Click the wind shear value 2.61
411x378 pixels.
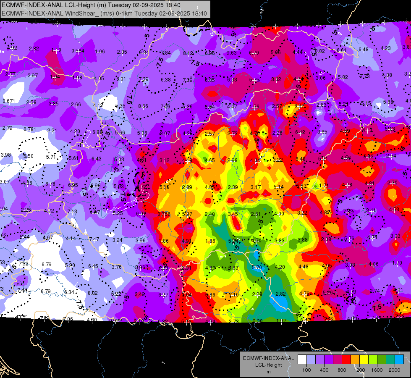[256, 214]
